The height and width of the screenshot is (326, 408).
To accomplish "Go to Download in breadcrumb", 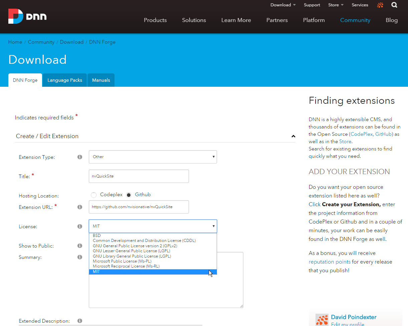I will point(72,42).
